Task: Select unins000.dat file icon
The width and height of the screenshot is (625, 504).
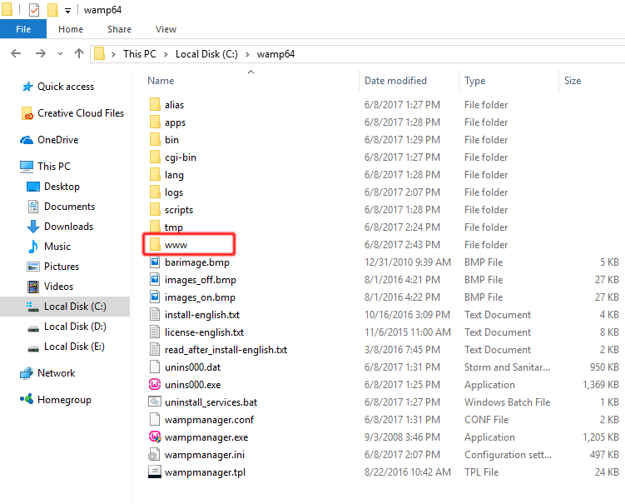Action: click(155, 367)
